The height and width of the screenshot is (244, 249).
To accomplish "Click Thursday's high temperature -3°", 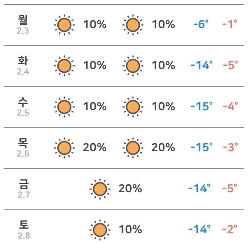I will [230, 147].
